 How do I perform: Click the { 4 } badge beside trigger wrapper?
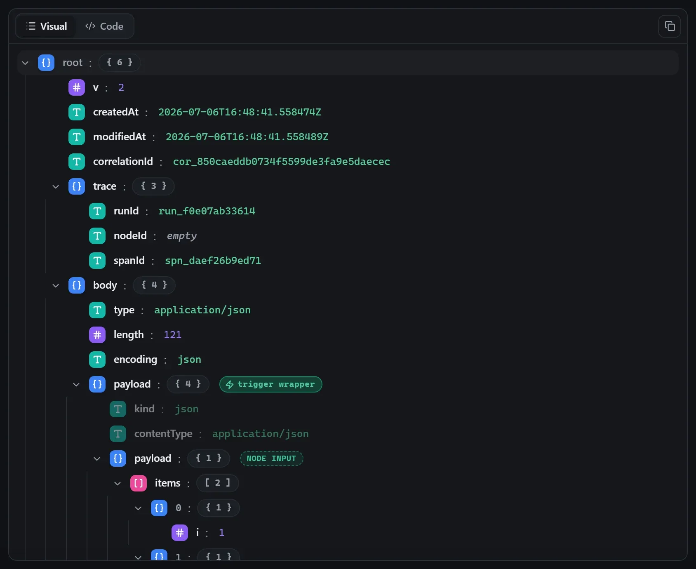coord(188,384)
